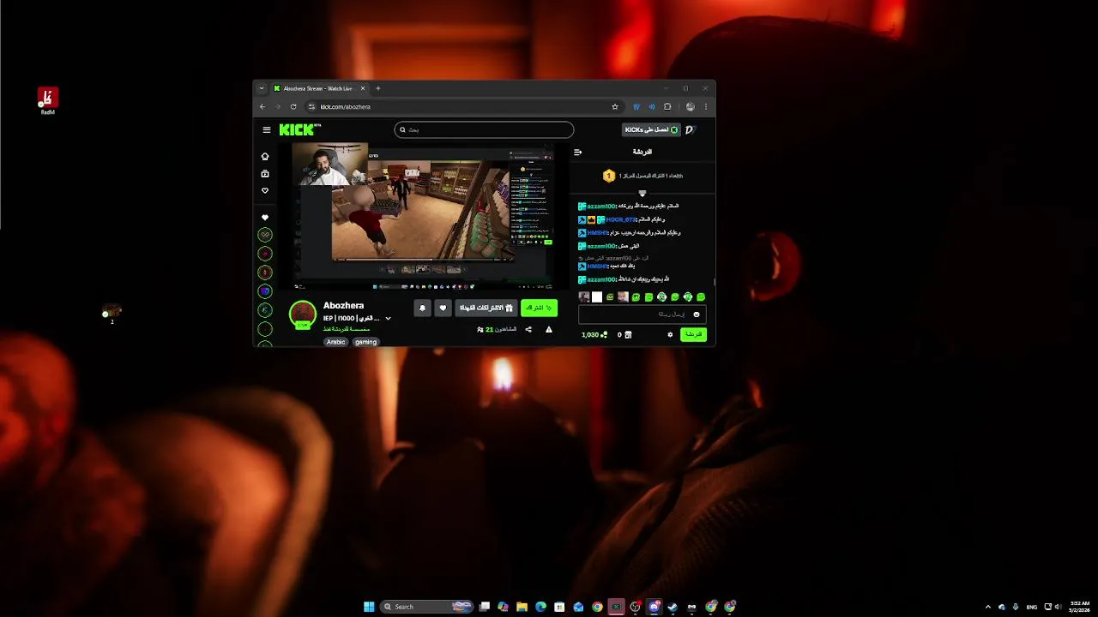Report stream with the warning triangle
The height and width of the screenshot is (617, 1098).
coord(549,329)
